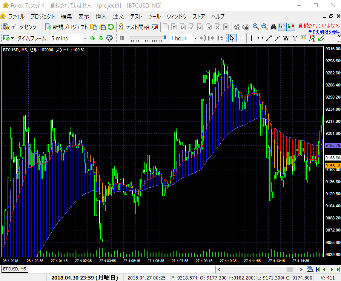
Task: Click the pause test button
Action: pyautogui.click(x=122, y=39)
